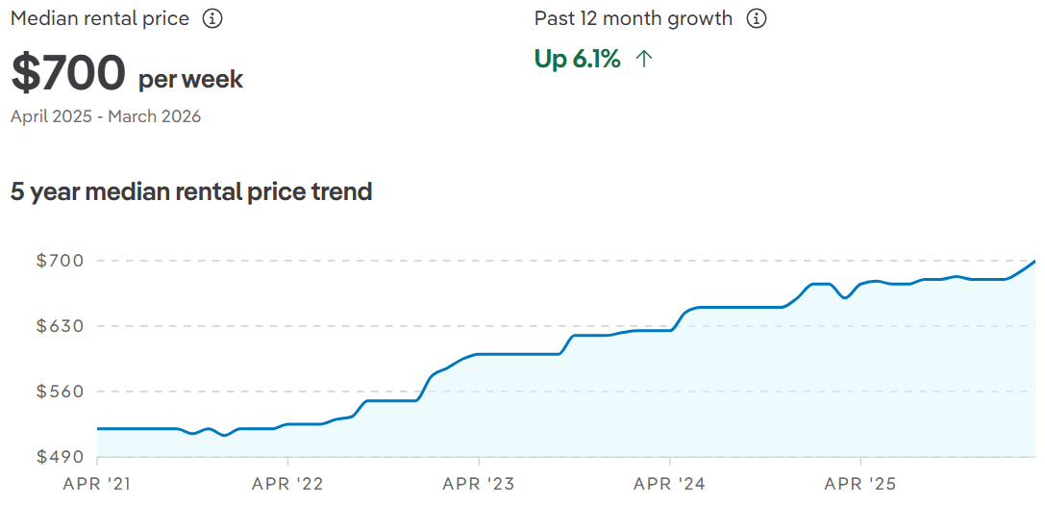The height and width of the screenshot is (505, 1045).
Task: Click the $630 y-axis label
Action: point(60,326)
